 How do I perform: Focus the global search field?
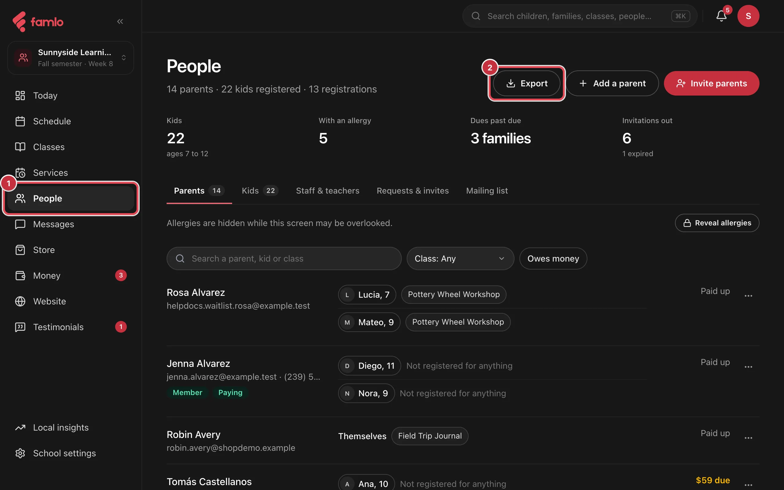579,16
